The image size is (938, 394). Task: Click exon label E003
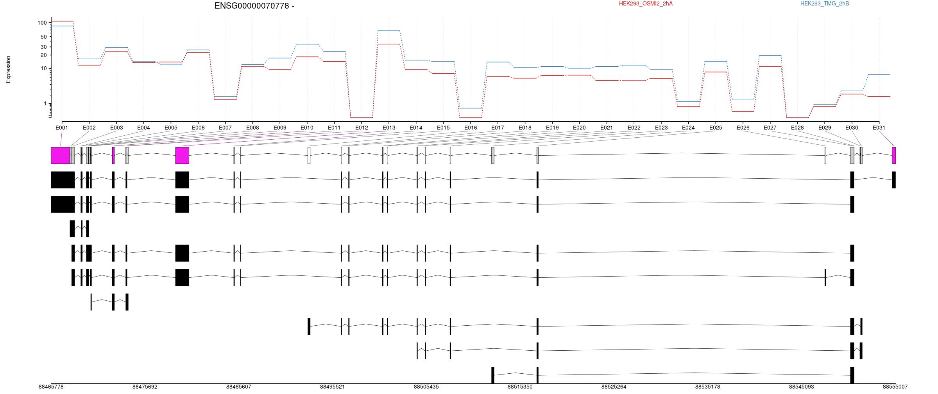point(116,128)
